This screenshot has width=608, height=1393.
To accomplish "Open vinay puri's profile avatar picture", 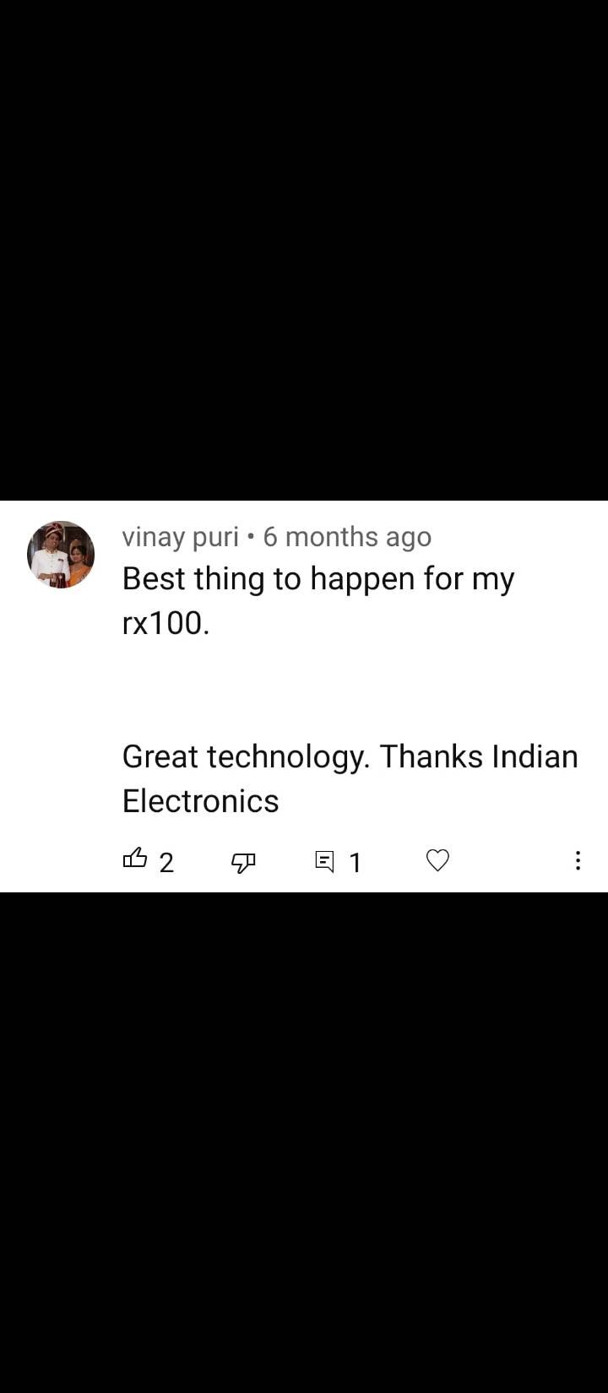I will [61, 555].
